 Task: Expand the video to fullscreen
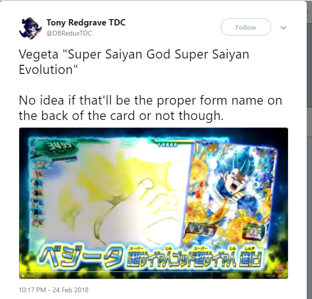(x=285, y=276)
